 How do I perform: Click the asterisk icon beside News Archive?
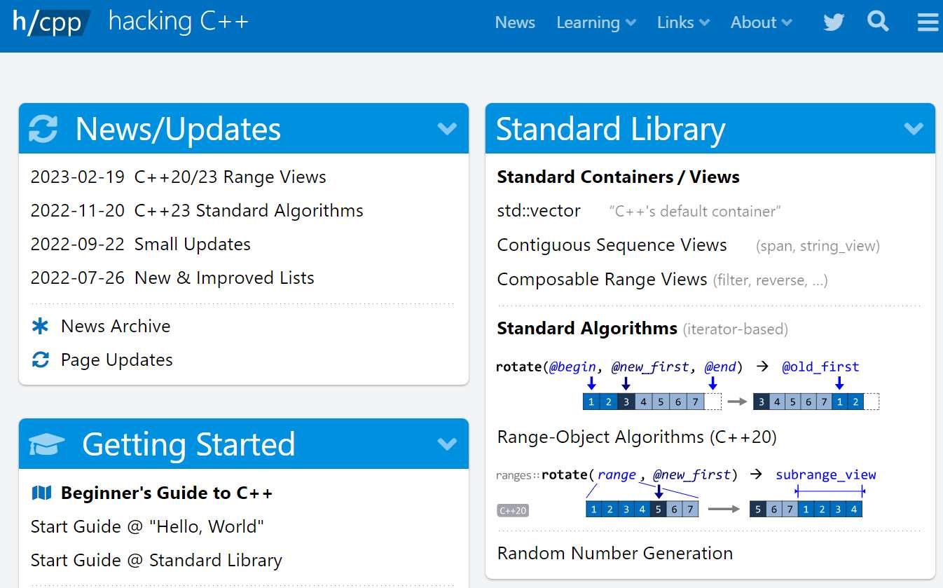tap(41, 326)
